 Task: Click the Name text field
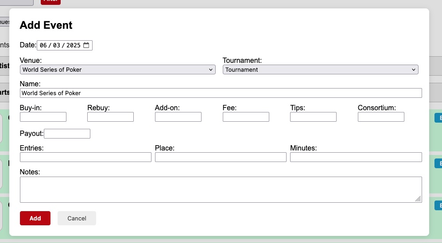(x=221, y=93)
